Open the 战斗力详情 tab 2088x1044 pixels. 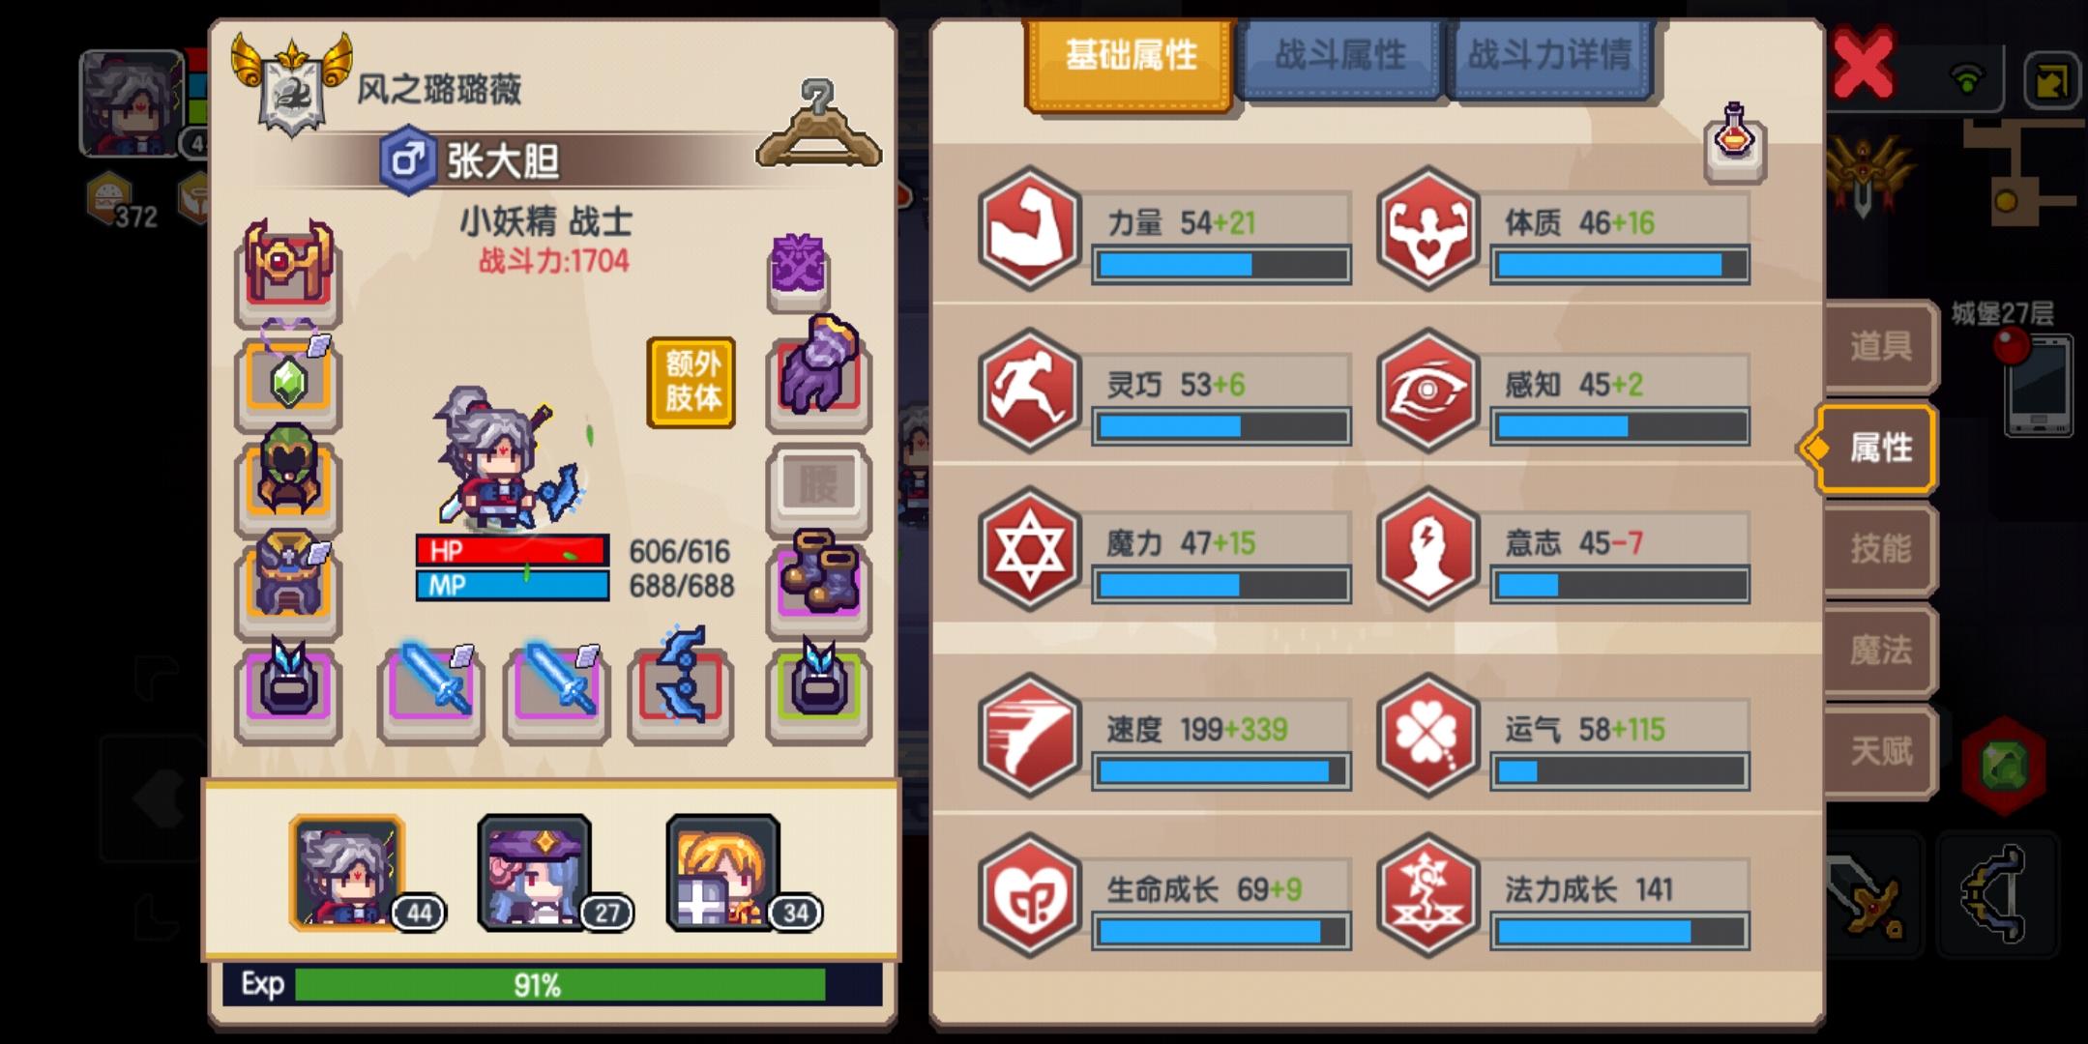pyautogui.click(x=1550, y=56)
